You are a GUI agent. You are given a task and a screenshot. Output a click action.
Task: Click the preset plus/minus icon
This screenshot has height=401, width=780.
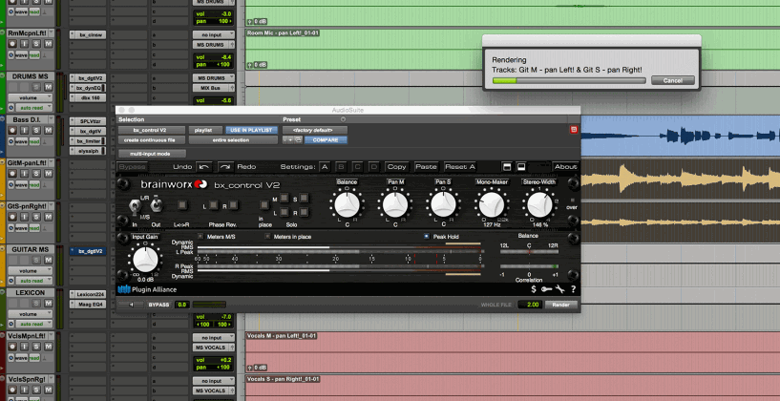point(286,140)
